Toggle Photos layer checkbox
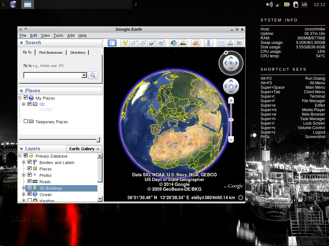 [29, 175]
